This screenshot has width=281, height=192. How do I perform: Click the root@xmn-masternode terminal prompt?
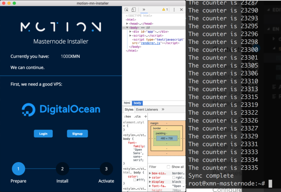226,184
